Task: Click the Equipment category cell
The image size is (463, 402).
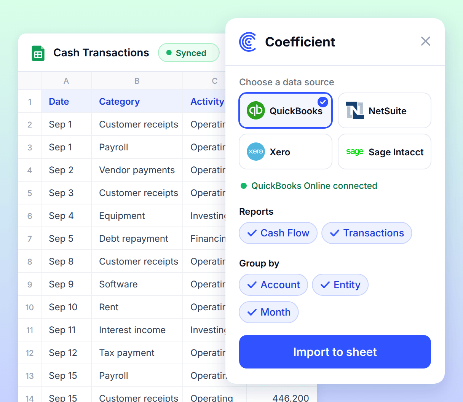Action: pos(137,215)
